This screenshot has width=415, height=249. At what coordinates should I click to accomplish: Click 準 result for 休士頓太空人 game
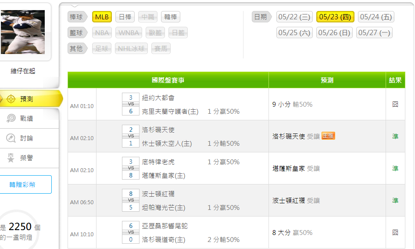click(x=395, y=136)
